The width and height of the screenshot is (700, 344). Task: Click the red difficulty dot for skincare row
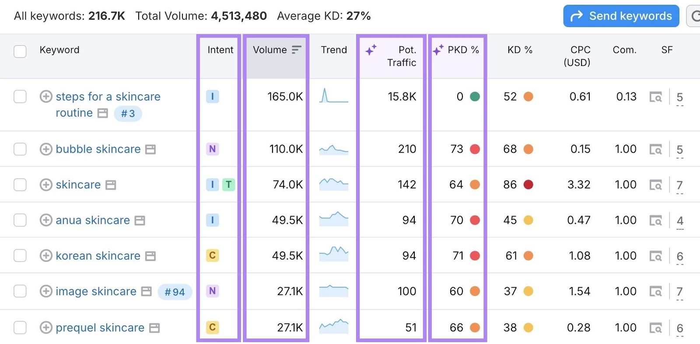(x=528, y=185)
